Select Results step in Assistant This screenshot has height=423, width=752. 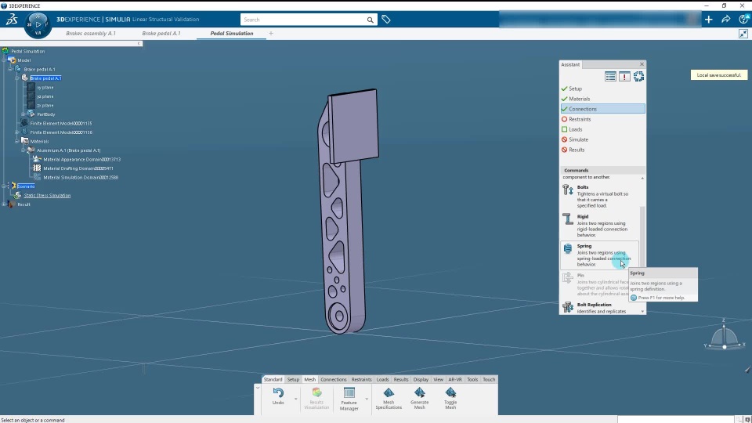point(577,150)
